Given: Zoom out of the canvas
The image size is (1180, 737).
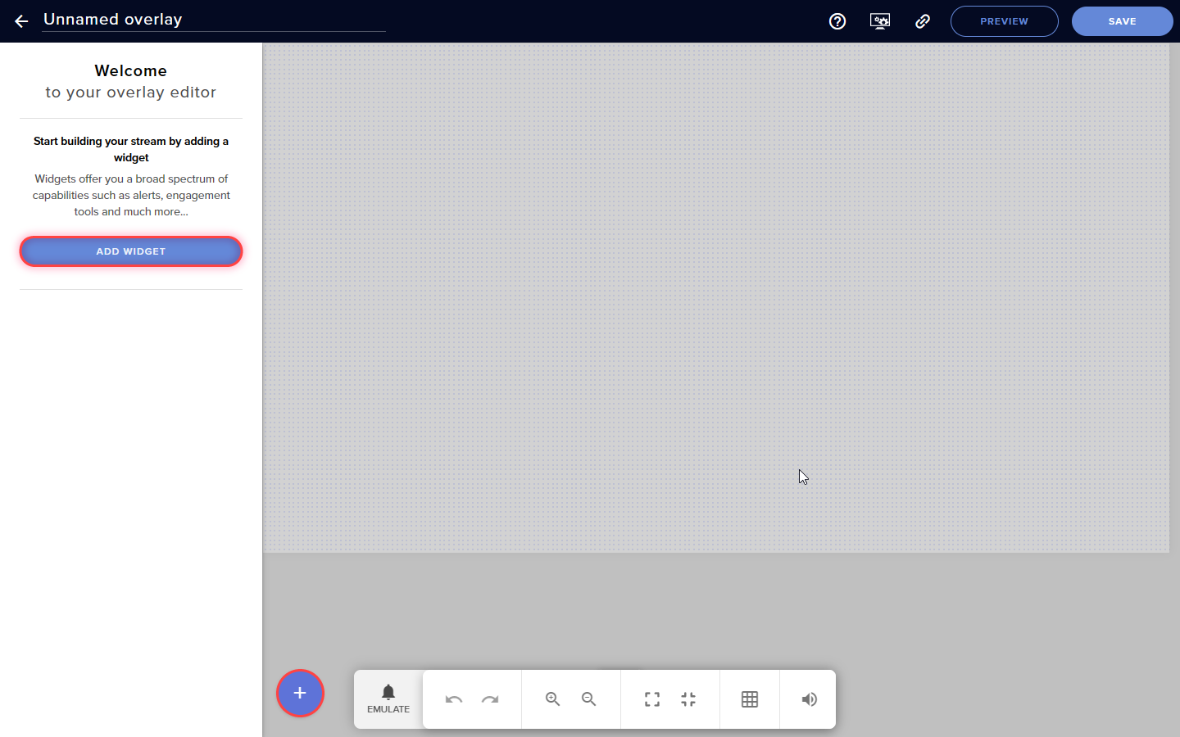Looking at the screenshot, I should [589, 699].
